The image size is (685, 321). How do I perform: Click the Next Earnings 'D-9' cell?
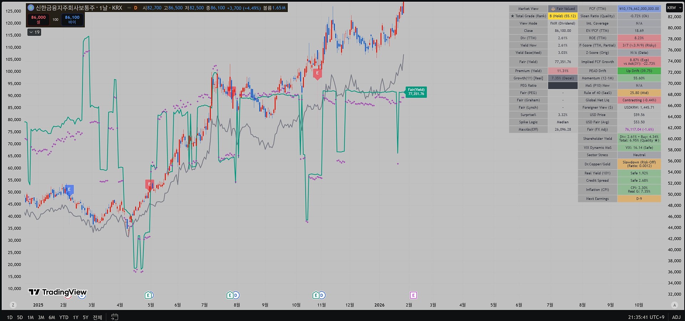point(639,199)
